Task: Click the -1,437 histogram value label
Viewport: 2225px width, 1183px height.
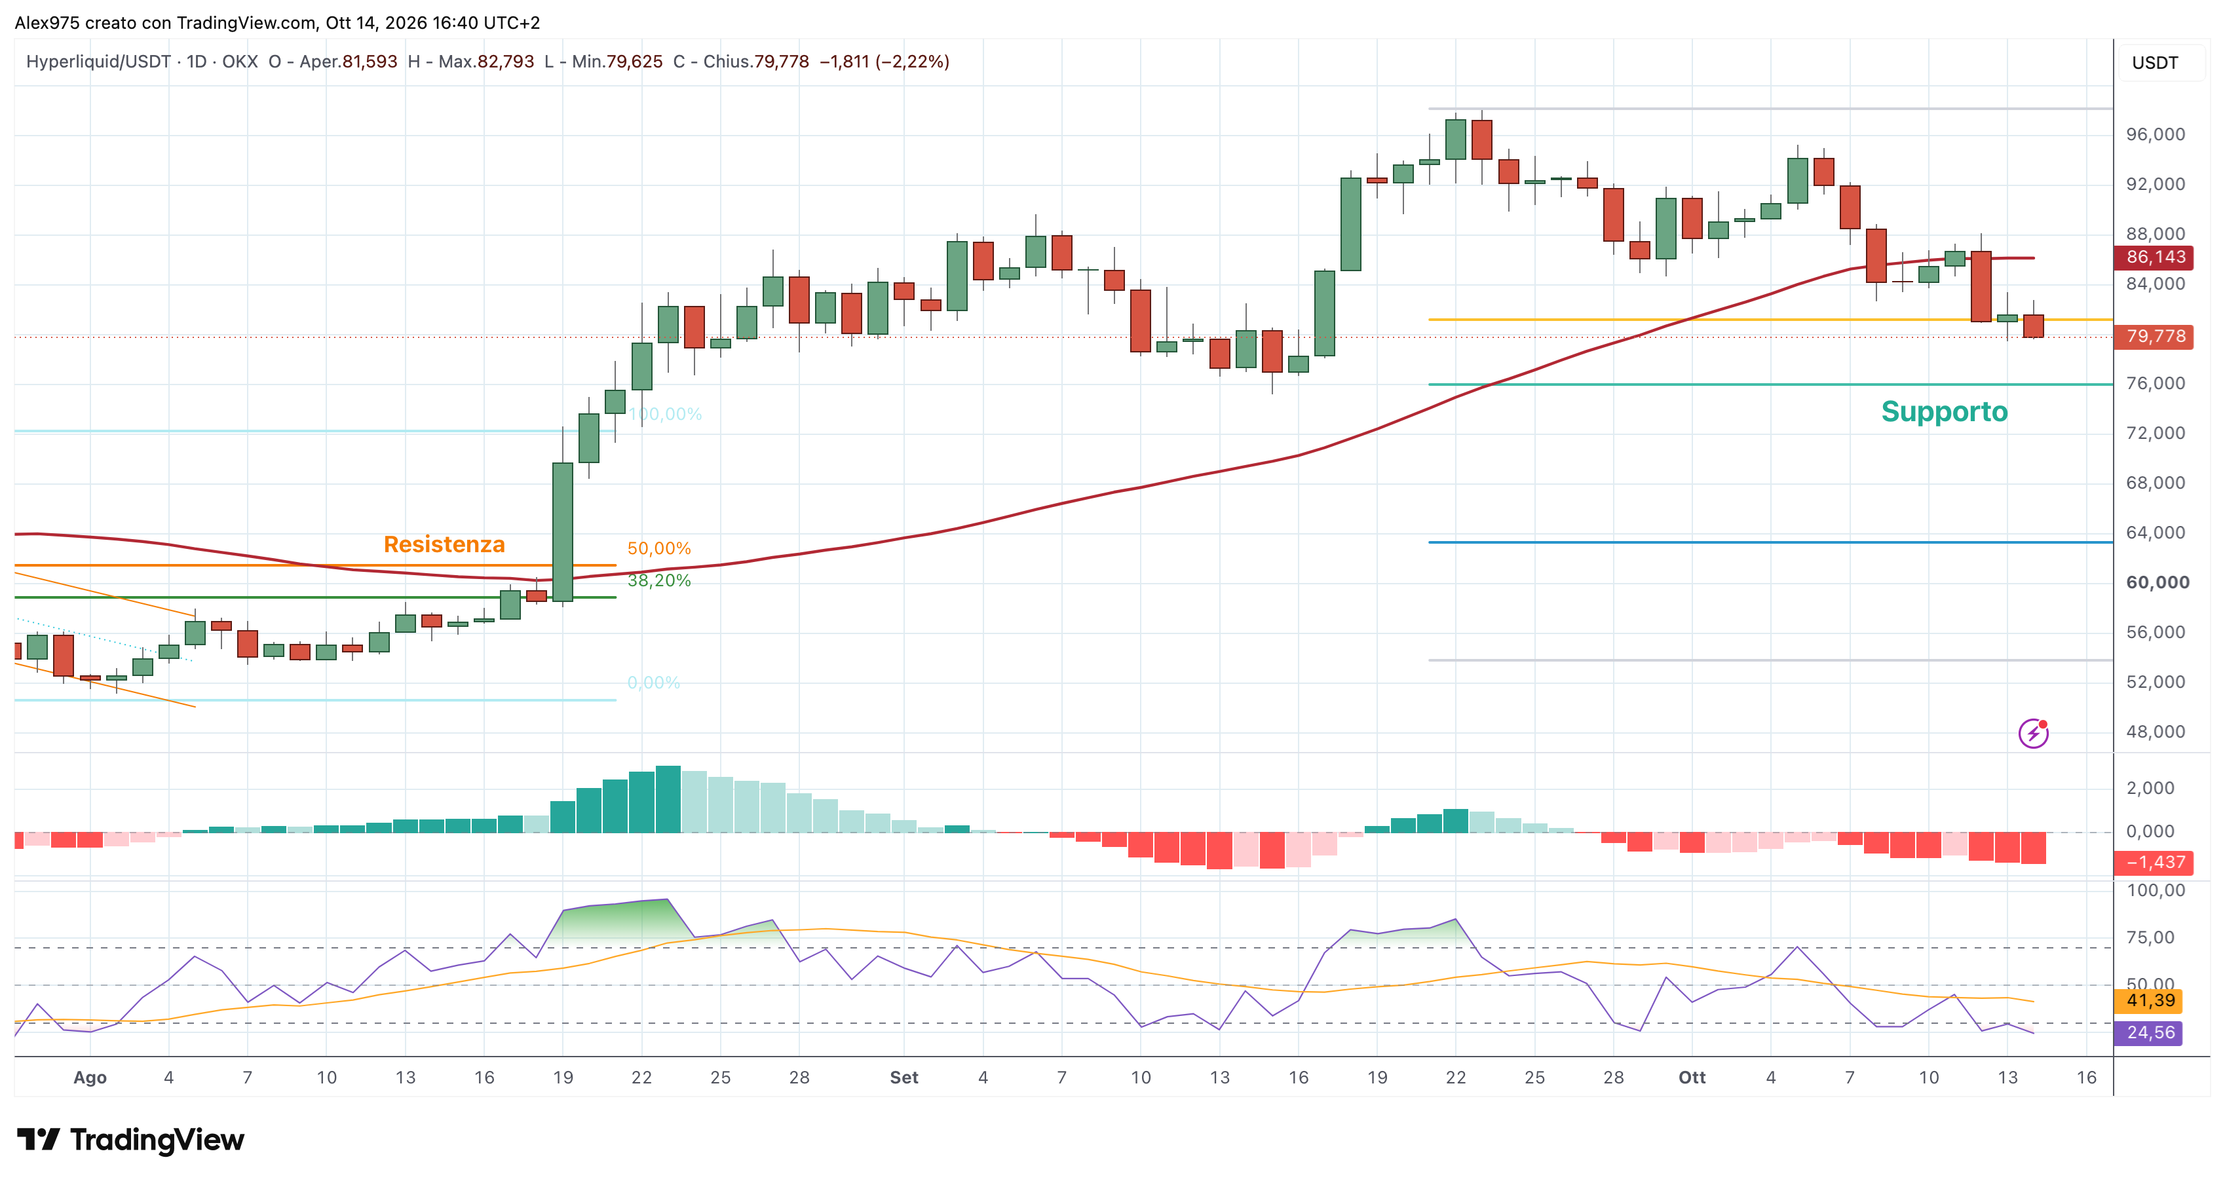Action: 2155,862
